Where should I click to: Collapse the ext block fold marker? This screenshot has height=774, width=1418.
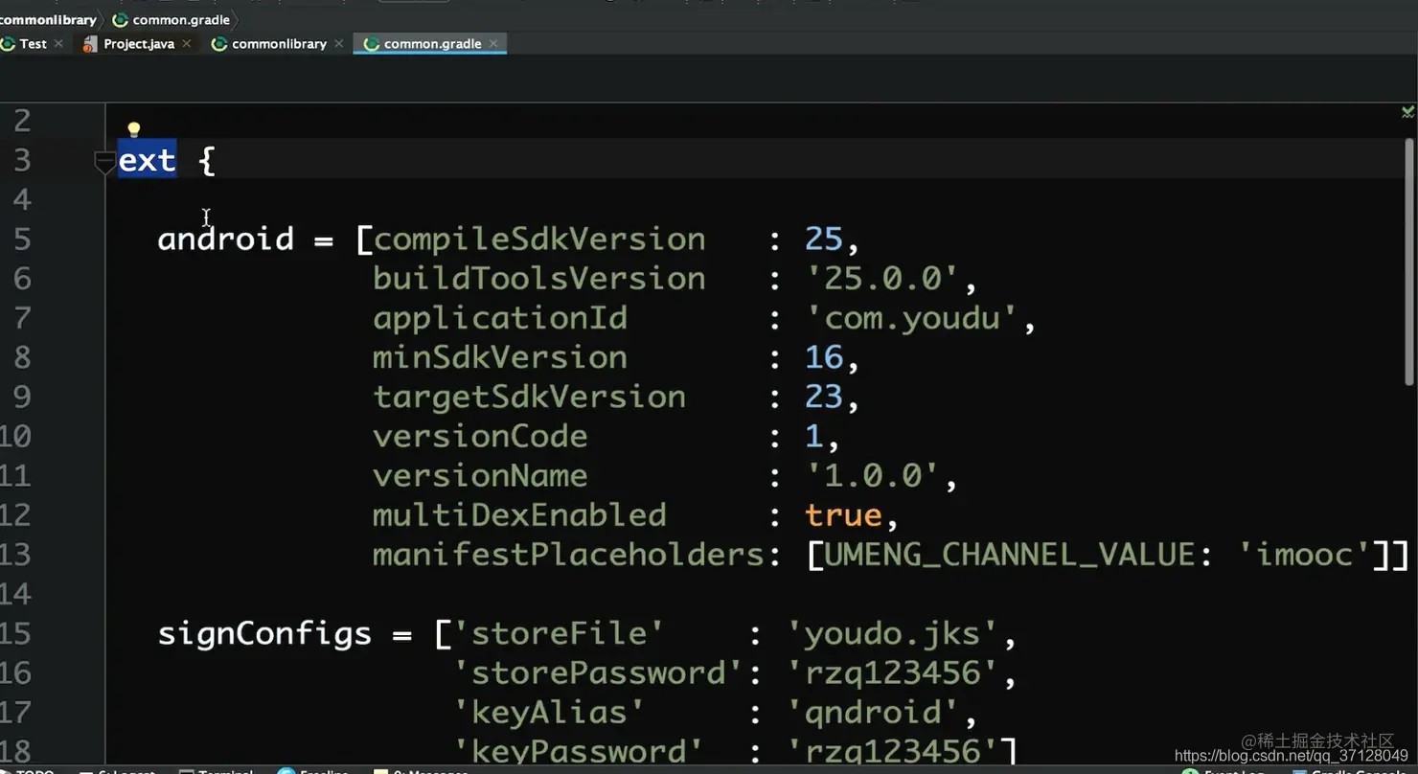[x=104, y=164]
